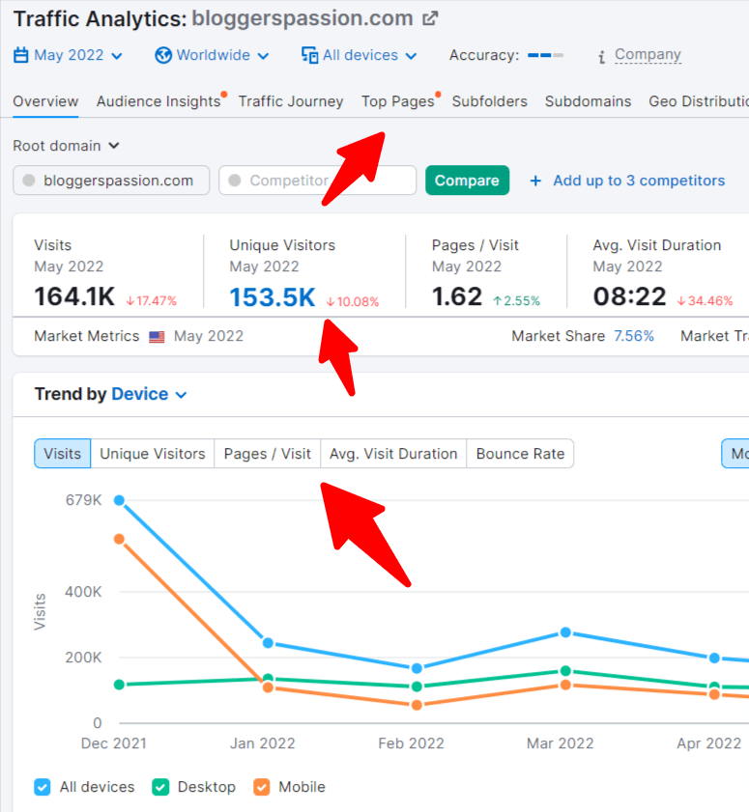Select the Avg. Visit Duration chart toggle

(393, 454)
